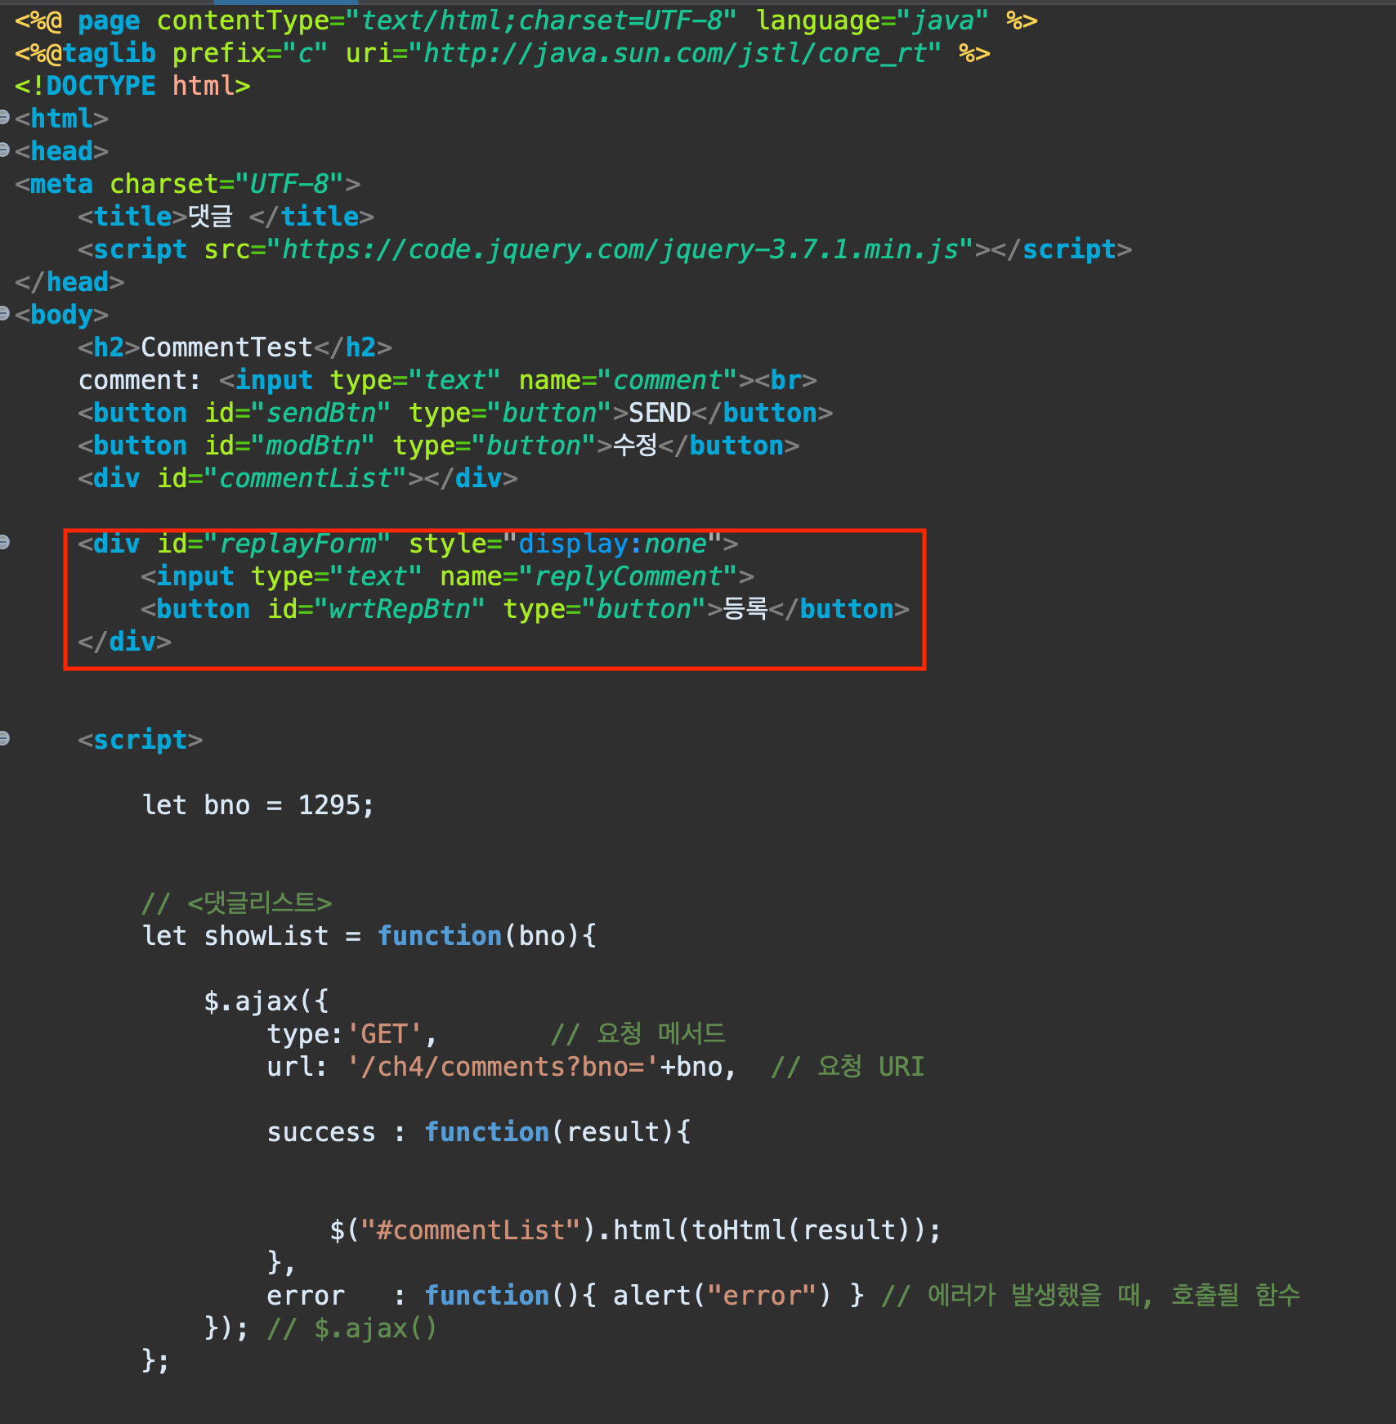The image size is (1396, 1424).
Task: Click the 등록 button label text
Action: [x=745, y=609]
